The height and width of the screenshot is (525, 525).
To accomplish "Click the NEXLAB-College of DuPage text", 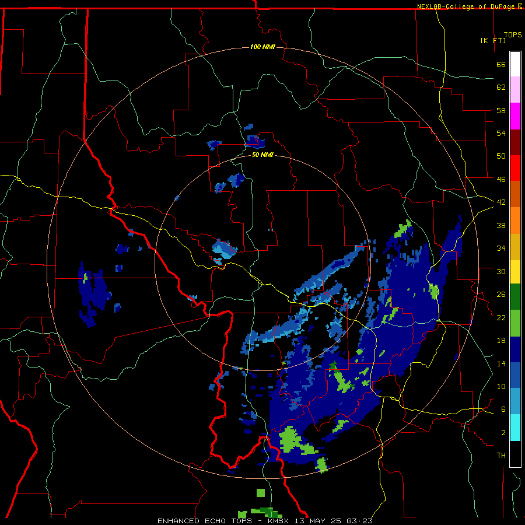I will (x=466, y=6).
